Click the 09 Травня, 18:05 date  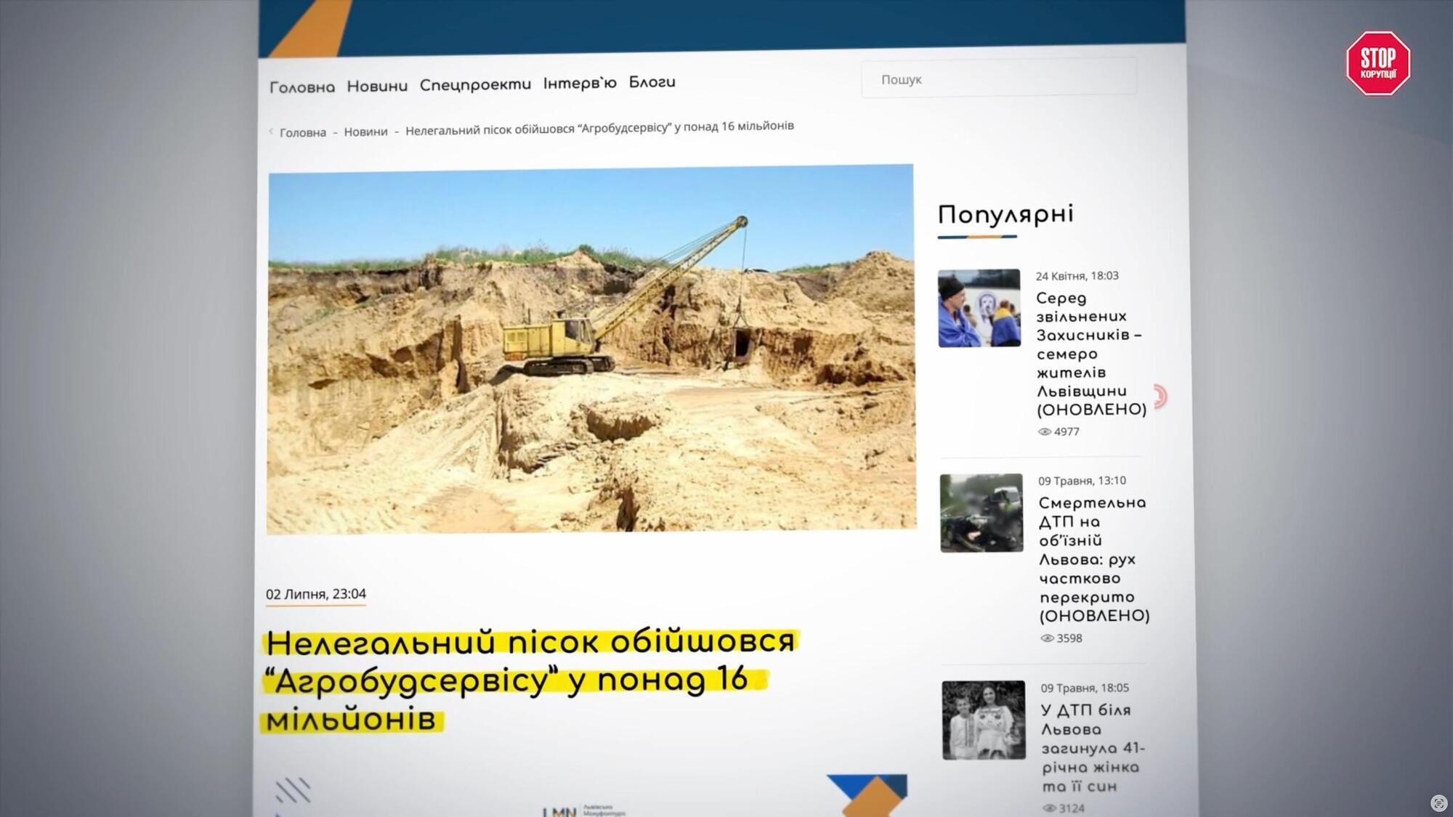pos(1085,688)
